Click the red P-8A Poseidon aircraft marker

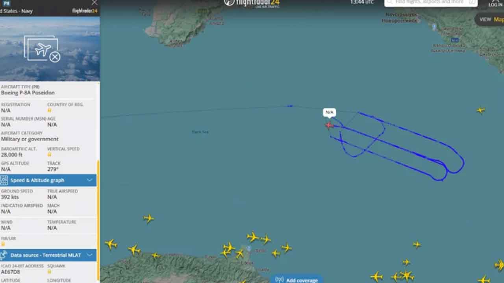(x=329, y=125)
